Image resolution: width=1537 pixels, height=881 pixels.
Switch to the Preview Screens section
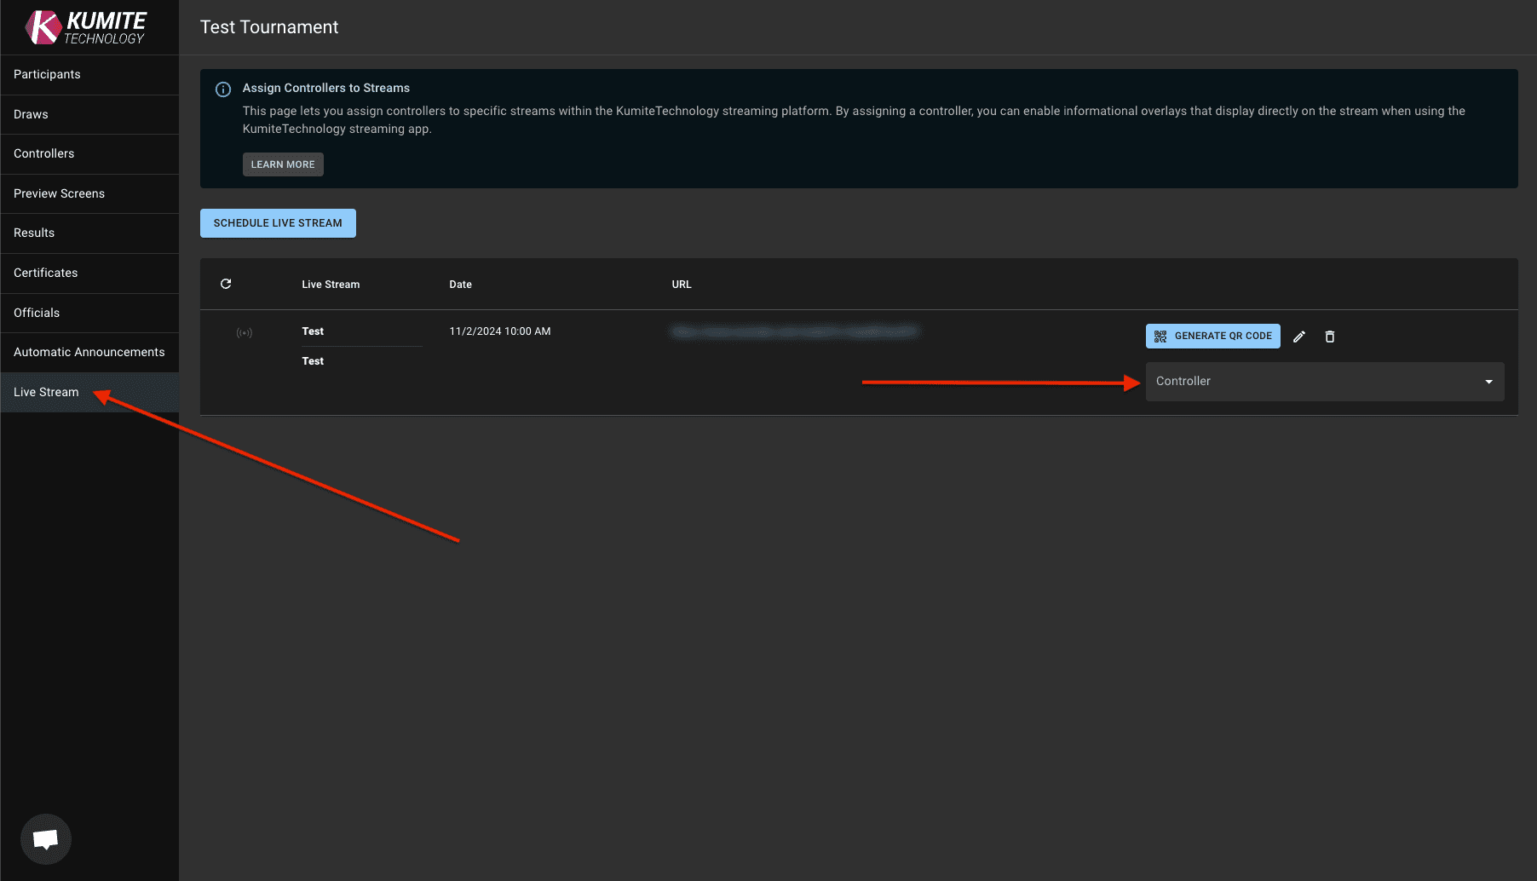tap(59, 193)
